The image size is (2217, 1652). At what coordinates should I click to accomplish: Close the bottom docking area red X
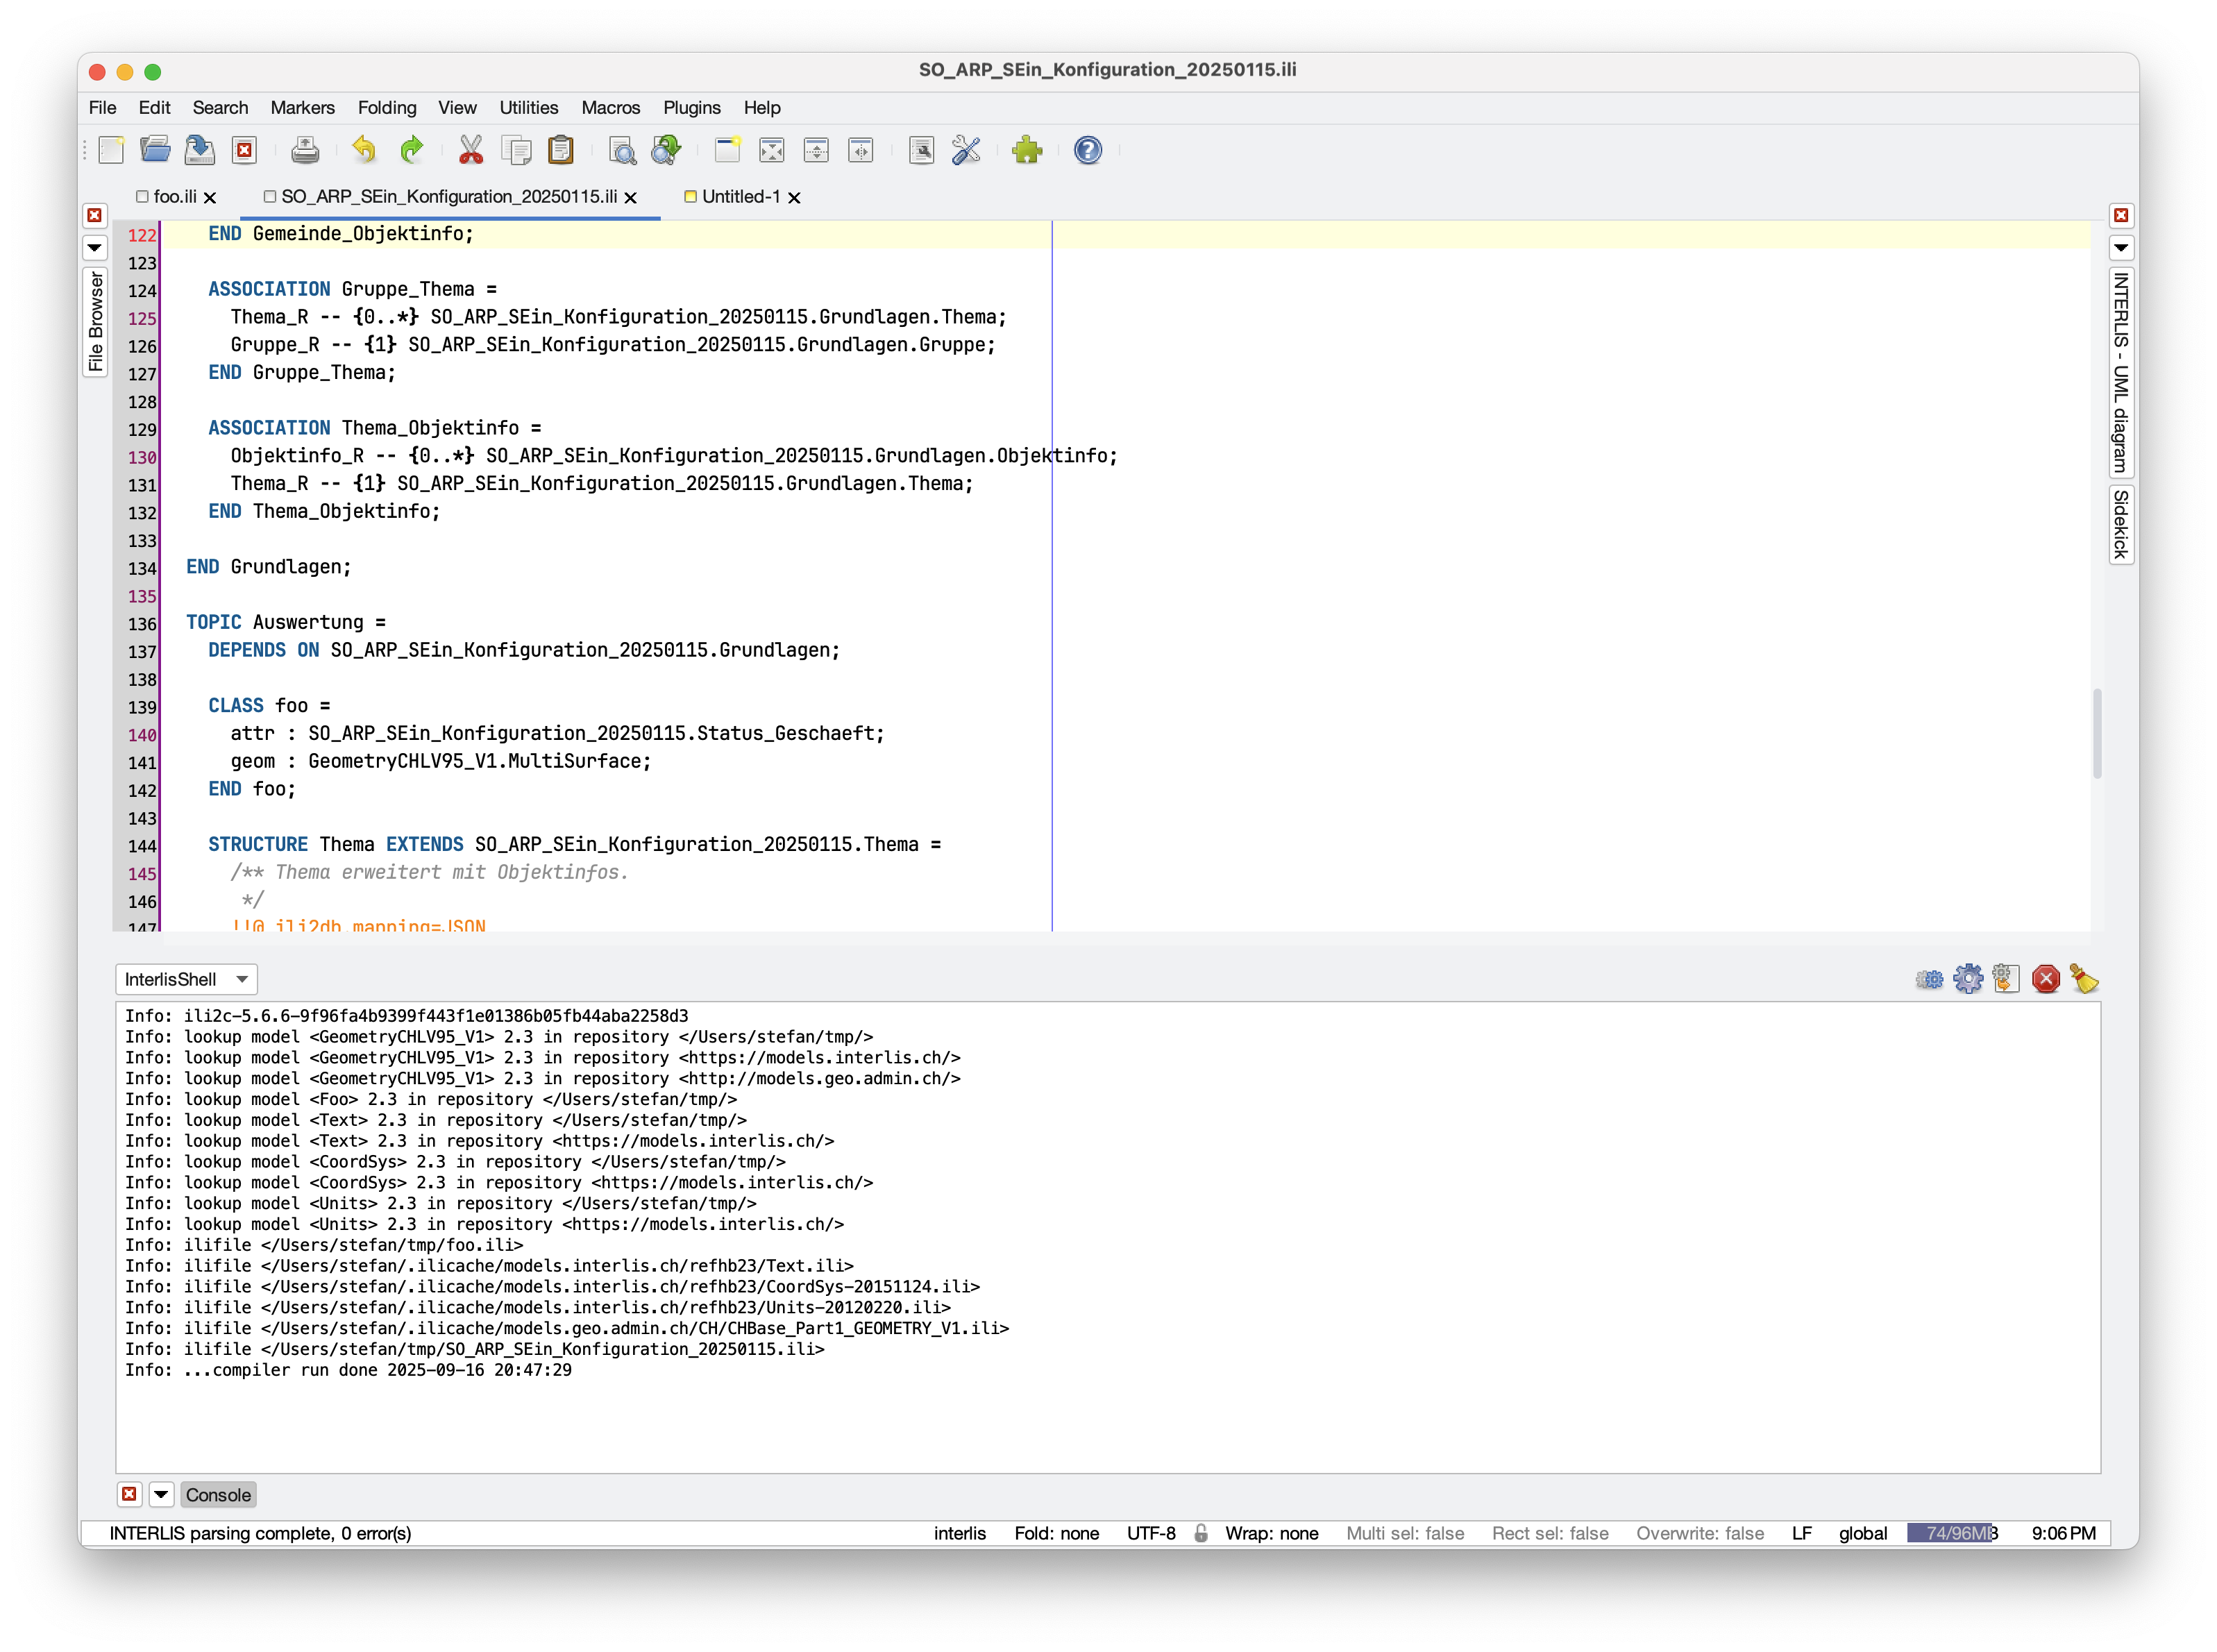pyautogui.click(x=129, y=1494)
